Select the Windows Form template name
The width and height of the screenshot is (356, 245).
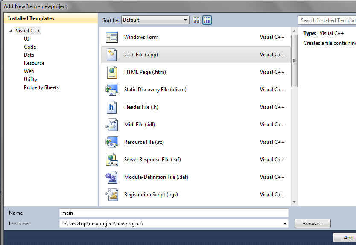click(x=141, y=37)
